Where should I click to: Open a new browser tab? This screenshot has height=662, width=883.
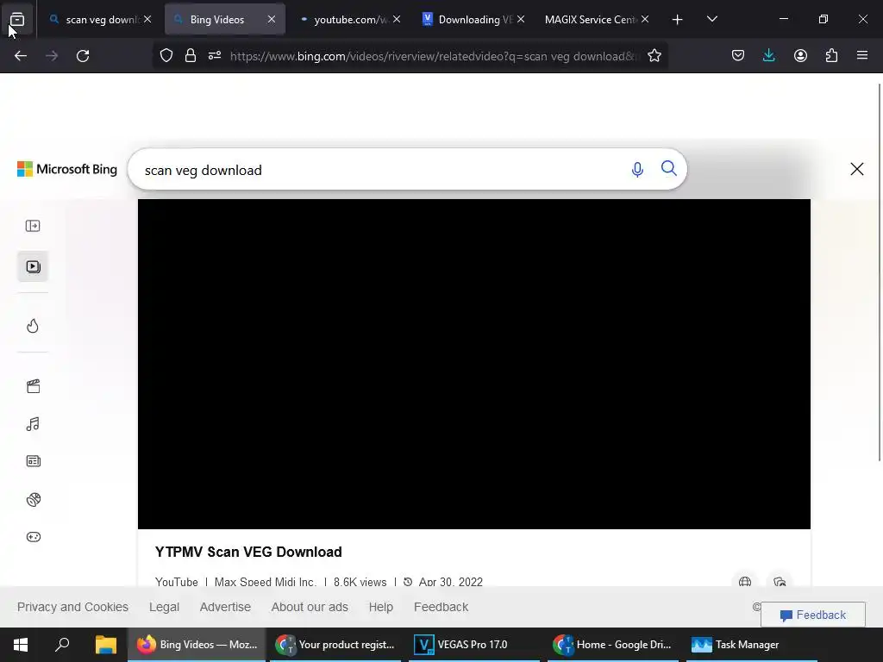678,20
